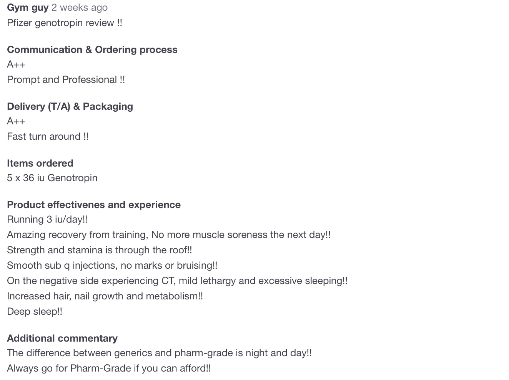The width and height of the screenshot is (509, 380).
Task: Click the 'Additional commentary' heading
Action: 62,339
